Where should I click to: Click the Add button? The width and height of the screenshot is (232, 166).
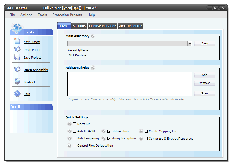click(205, 75)
